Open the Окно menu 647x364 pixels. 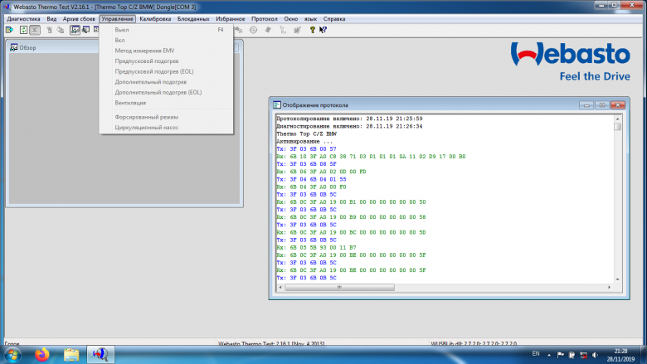click(x=291, y=19)
